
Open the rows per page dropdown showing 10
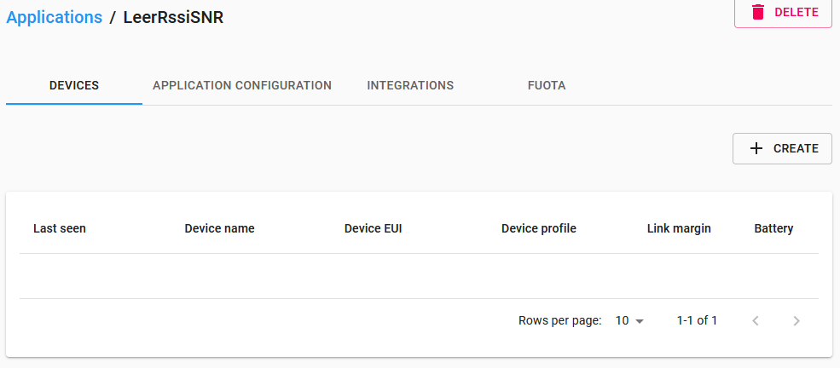629,321
